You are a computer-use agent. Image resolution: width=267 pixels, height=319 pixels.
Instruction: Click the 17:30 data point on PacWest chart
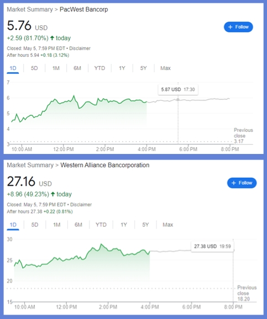178,99
